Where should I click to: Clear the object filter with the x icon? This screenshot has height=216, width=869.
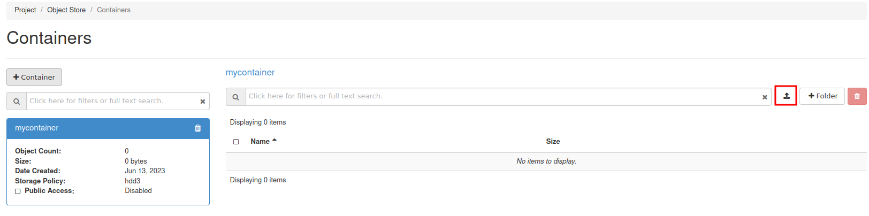pos(765,97)
